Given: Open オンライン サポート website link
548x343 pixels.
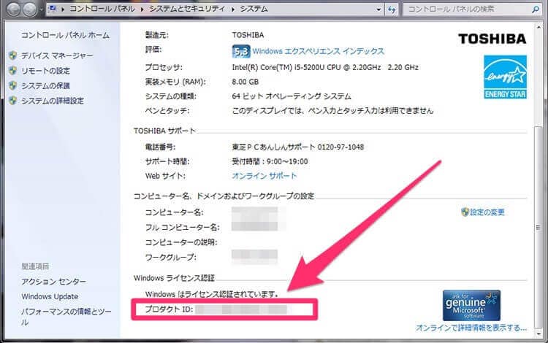Looking at the screenshot, I should tap(265, 176).
